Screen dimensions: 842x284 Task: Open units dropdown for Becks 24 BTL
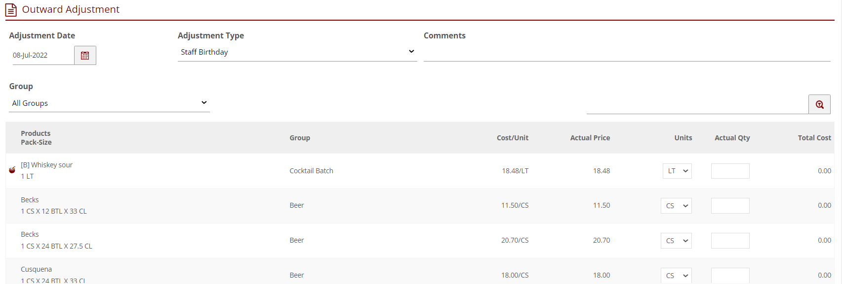676,241
